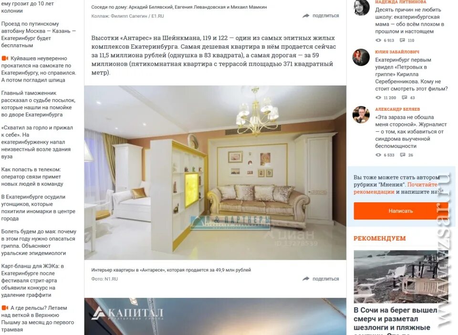458x335 pixels.
Task: Follow the 'Почитайте рекомендации' link
Action: (396, 188)
